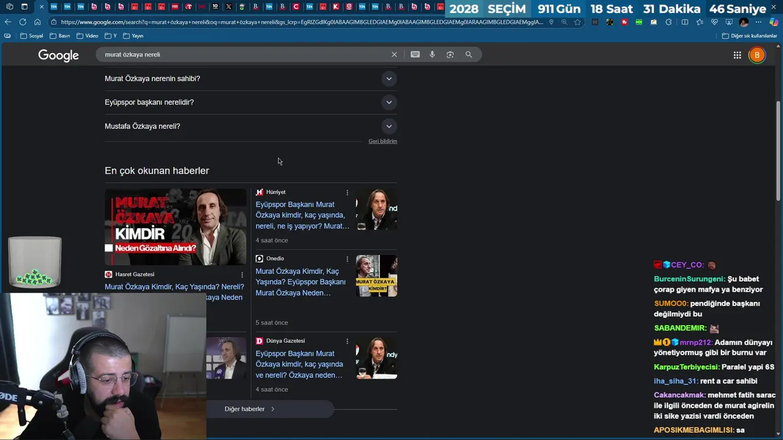The height and width of the screenshot is (440, 783).
Task: Open browser settings and more menu
Action: tap(759, 22)
